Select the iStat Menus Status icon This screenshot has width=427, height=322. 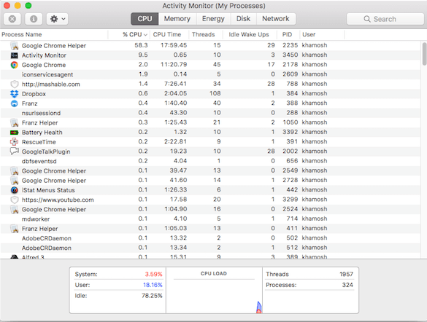(x=14, y=190)
